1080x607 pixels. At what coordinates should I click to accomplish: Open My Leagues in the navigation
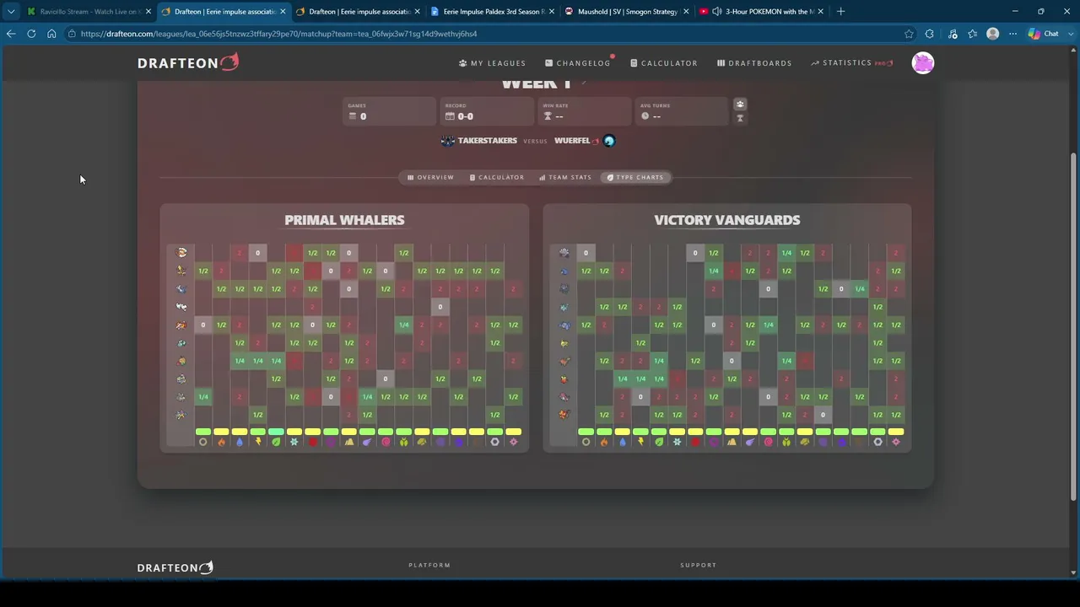492,63
